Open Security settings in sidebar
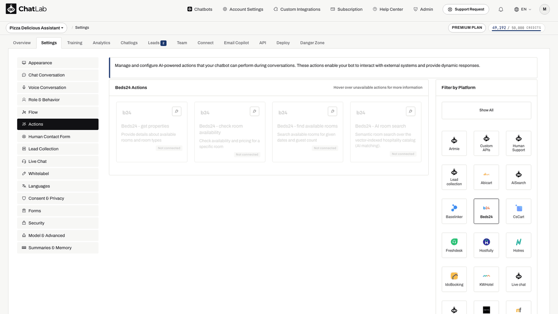The width and height of the screenshot is (558, 314). tap(58, 223)
